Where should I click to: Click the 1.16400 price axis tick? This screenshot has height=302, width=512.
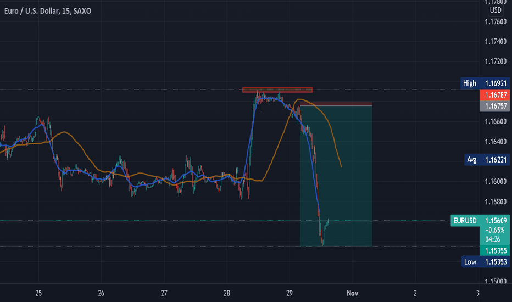(496, 142)
